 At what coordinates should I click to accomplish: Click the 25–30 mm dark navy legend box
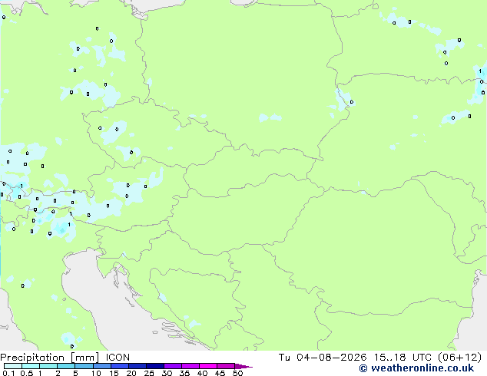tap(155, 366)
